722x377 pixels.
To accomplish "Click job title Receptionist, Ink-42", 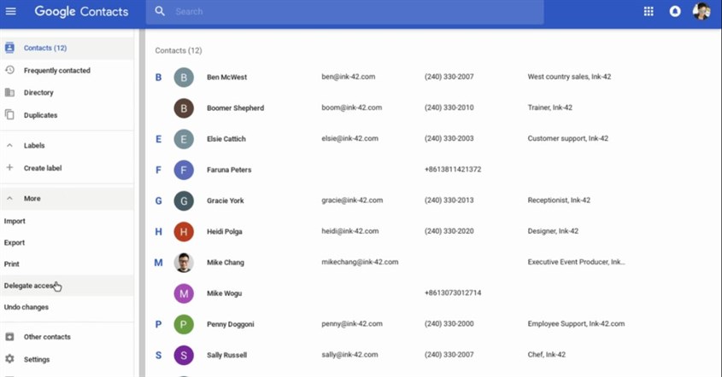I will (559, 200).
